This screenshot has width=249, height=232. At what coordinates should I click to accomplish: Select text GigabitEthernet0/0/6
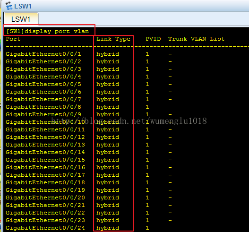tap(43, 92)
